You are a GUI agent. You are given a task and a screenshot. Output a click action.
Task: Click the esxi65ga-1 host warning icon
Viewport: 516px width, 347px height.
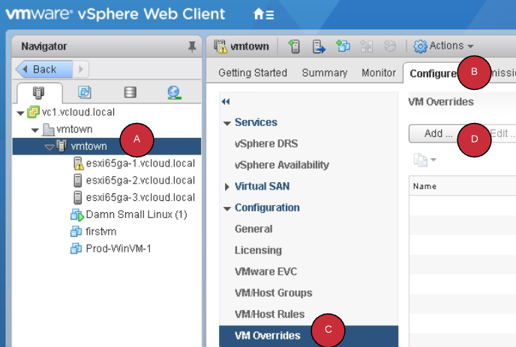click(78, 163)
